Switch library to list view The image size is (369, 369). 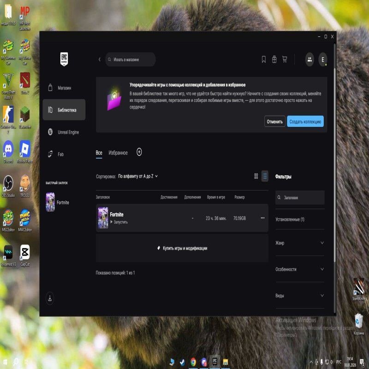(265, 176)
